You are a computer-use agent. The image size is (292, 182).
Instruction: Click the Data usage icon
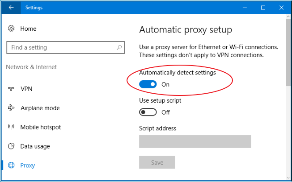(x=11, y=146)
